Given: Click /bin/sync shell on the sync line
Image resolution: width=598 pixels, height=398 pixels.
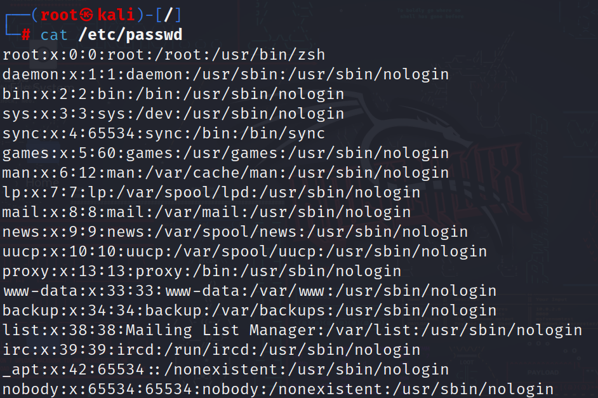Looking at the screenshot, I should [282, 134].
